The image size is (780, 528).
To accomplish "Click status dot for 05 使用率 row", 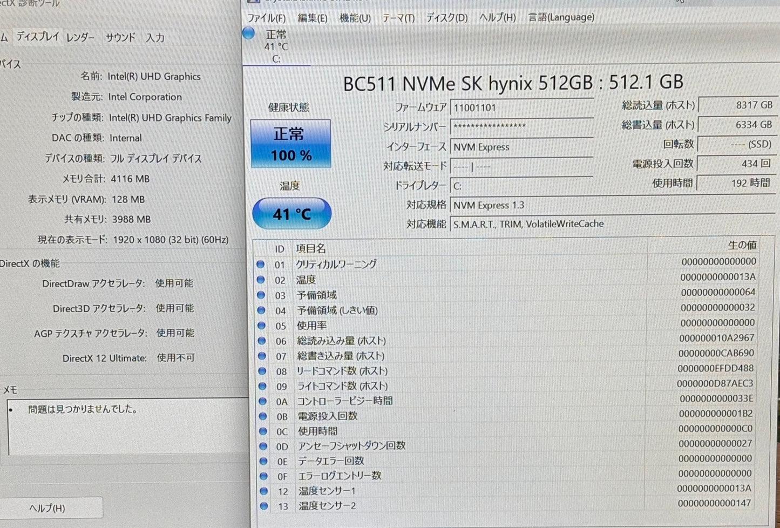I will pos(262,326).
